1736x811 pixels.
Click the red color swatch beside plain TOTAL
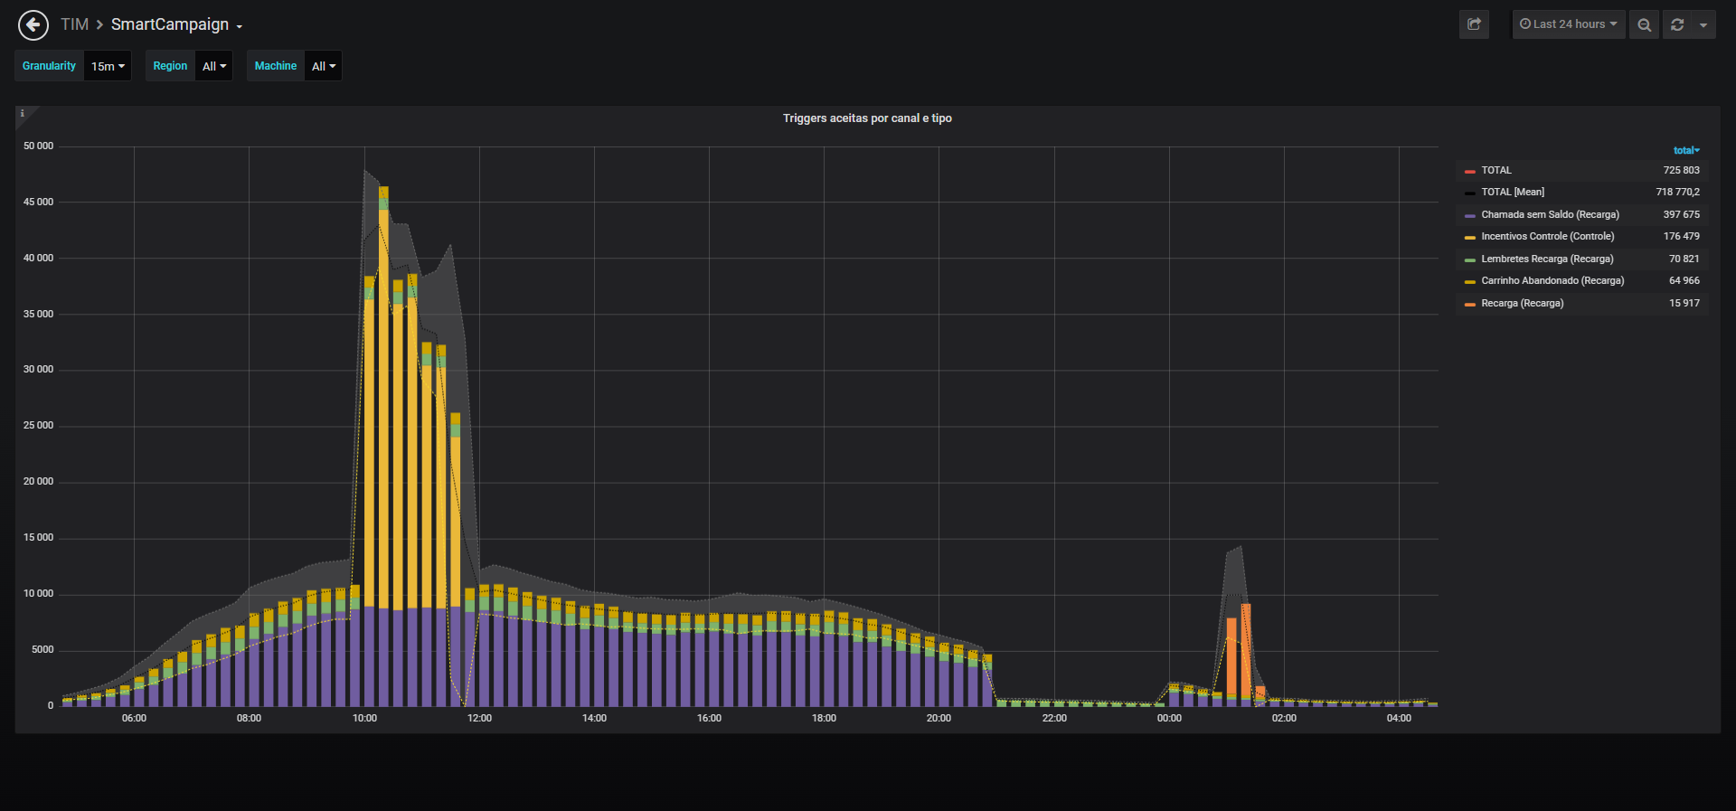click(x=1470, y=171)
